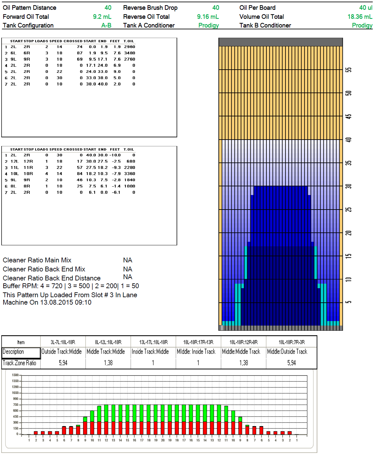This screenshot has width=375, height=460.
Task: Click the Reverse Oil Total 9.16 mL value
Action: (x=208, y=17)
